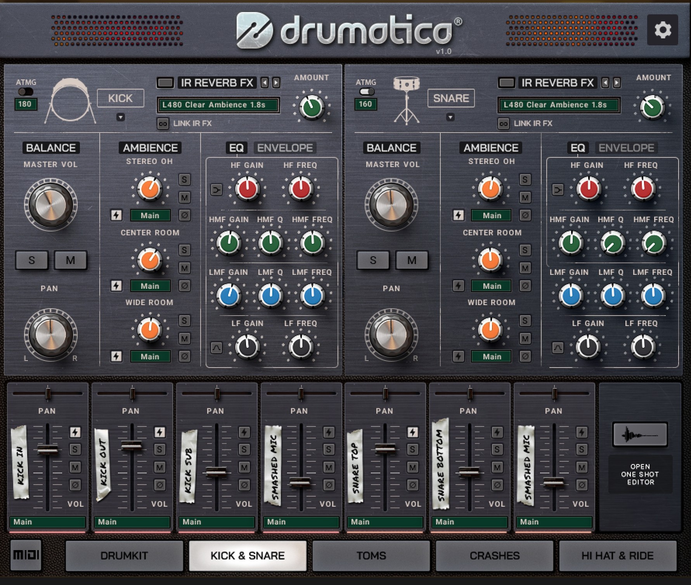Image resolution: width=691 pixels, height=585 pixels.
Task: Select previous Kick IR reverb preset
Action: (264, 83)
